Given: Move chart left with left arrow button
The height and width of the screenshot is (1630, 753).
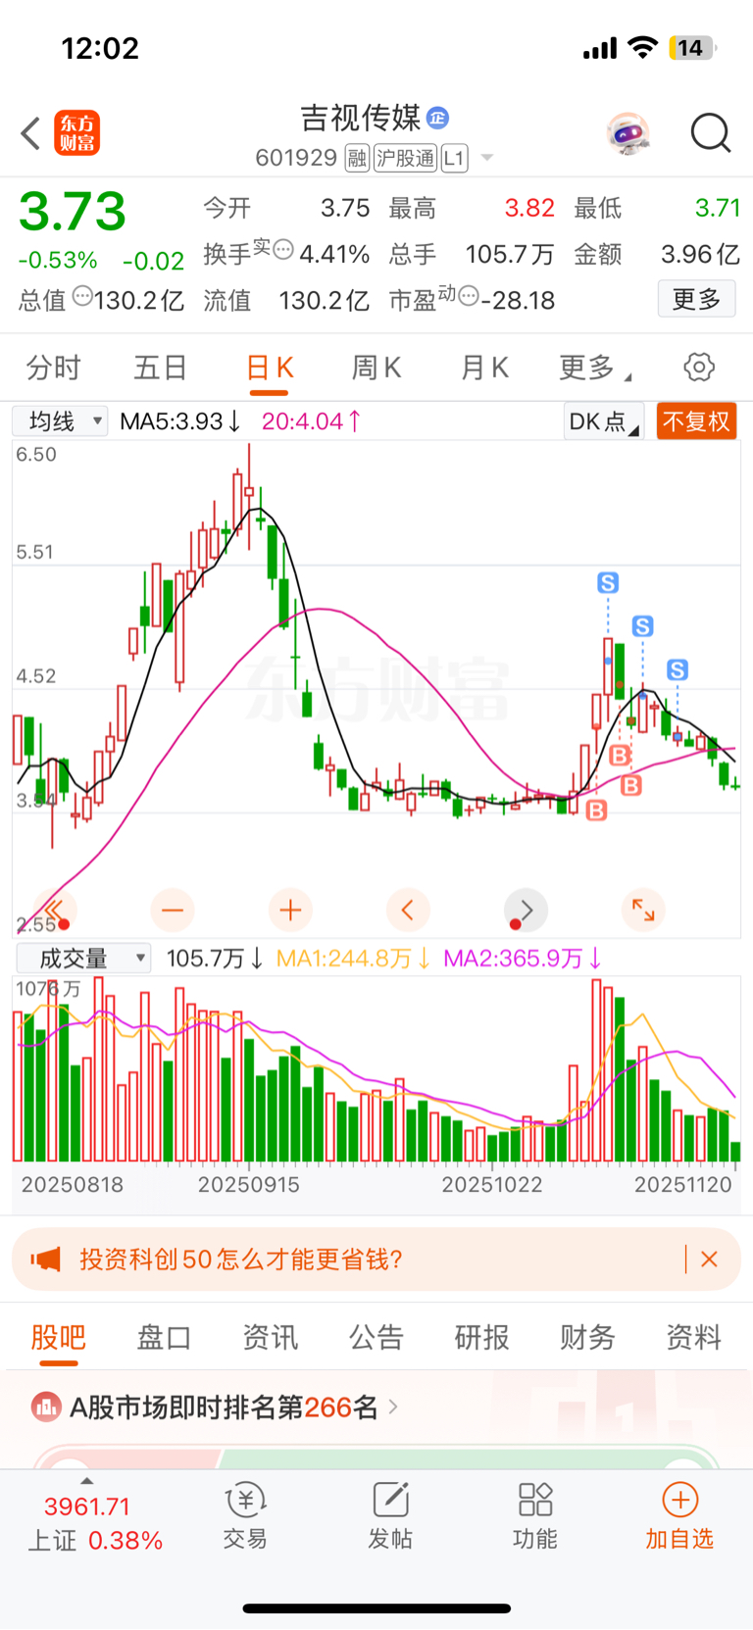Looking at the screenshot, I should point(408,911).
